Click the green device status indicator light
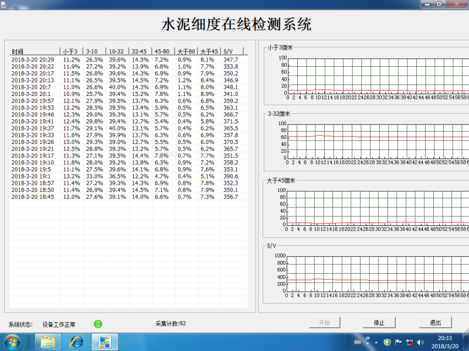The image size is (469, 351). tap(98, 324)
